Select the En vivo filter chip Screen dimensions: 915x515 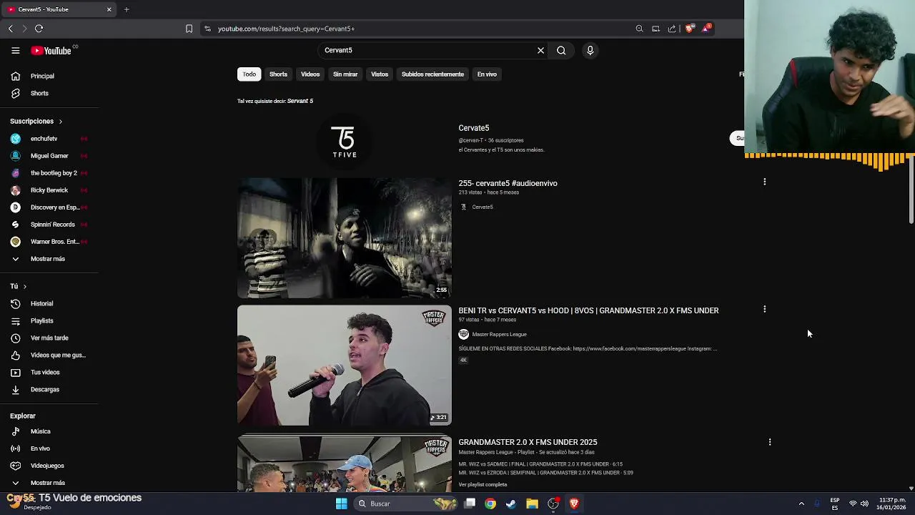pos(487,74)
